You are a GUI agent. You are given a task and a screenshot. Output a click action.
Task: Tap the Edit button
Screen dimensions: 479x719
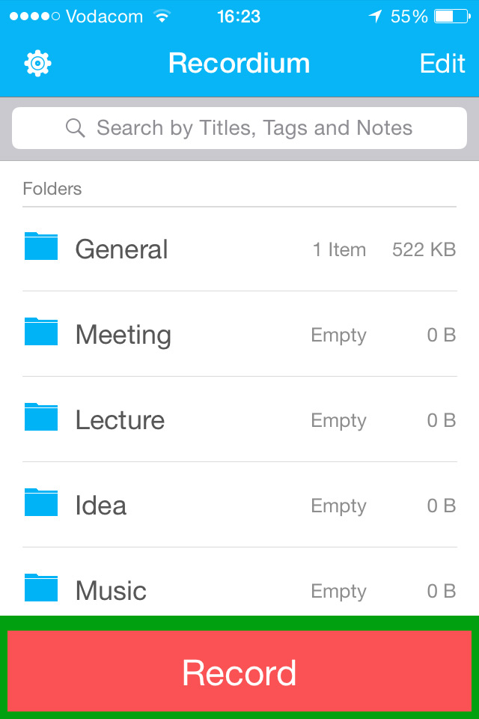(x=442, y=63)
